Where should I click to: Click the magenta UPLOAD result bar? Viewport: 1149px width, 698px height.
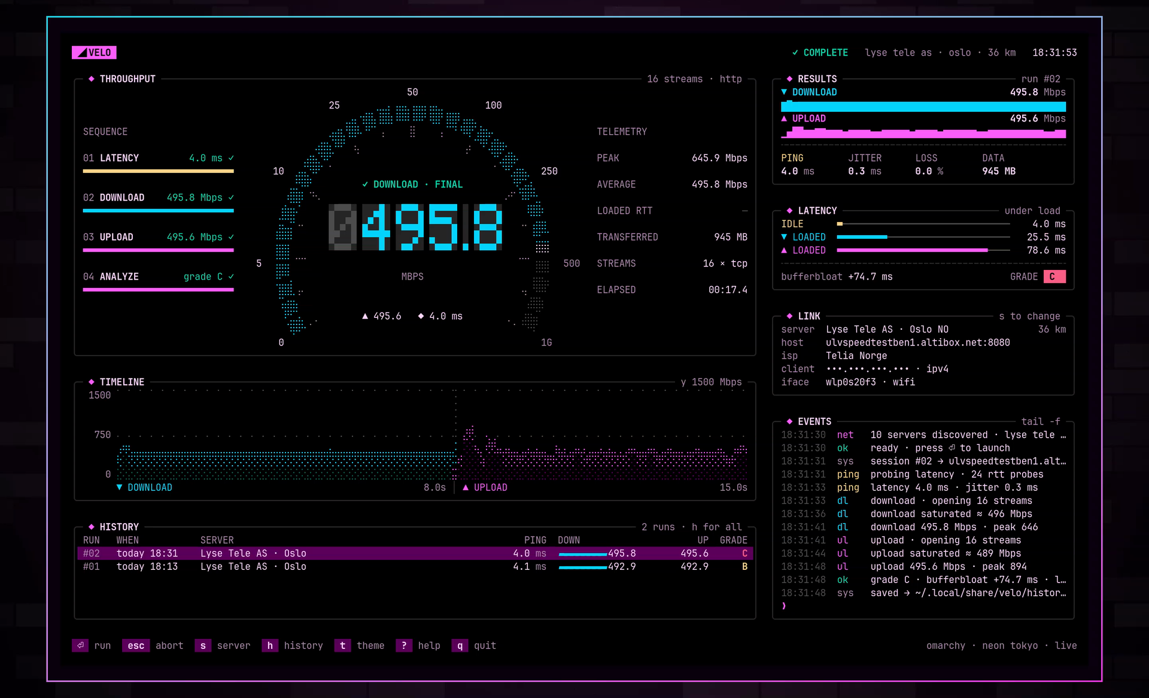click(x=923, y=133)
